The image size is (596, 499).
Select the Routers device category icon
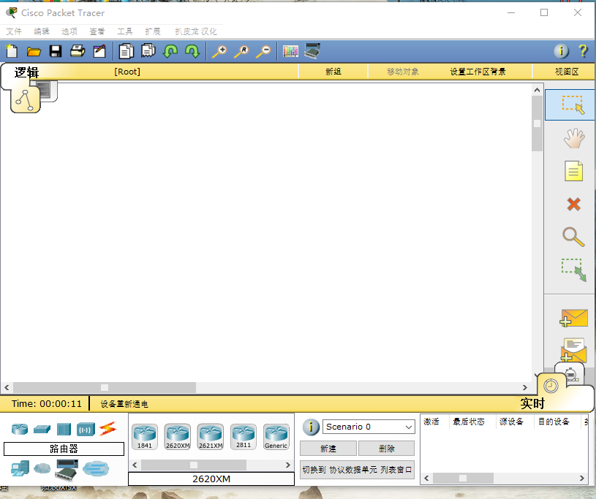(20, 429)
